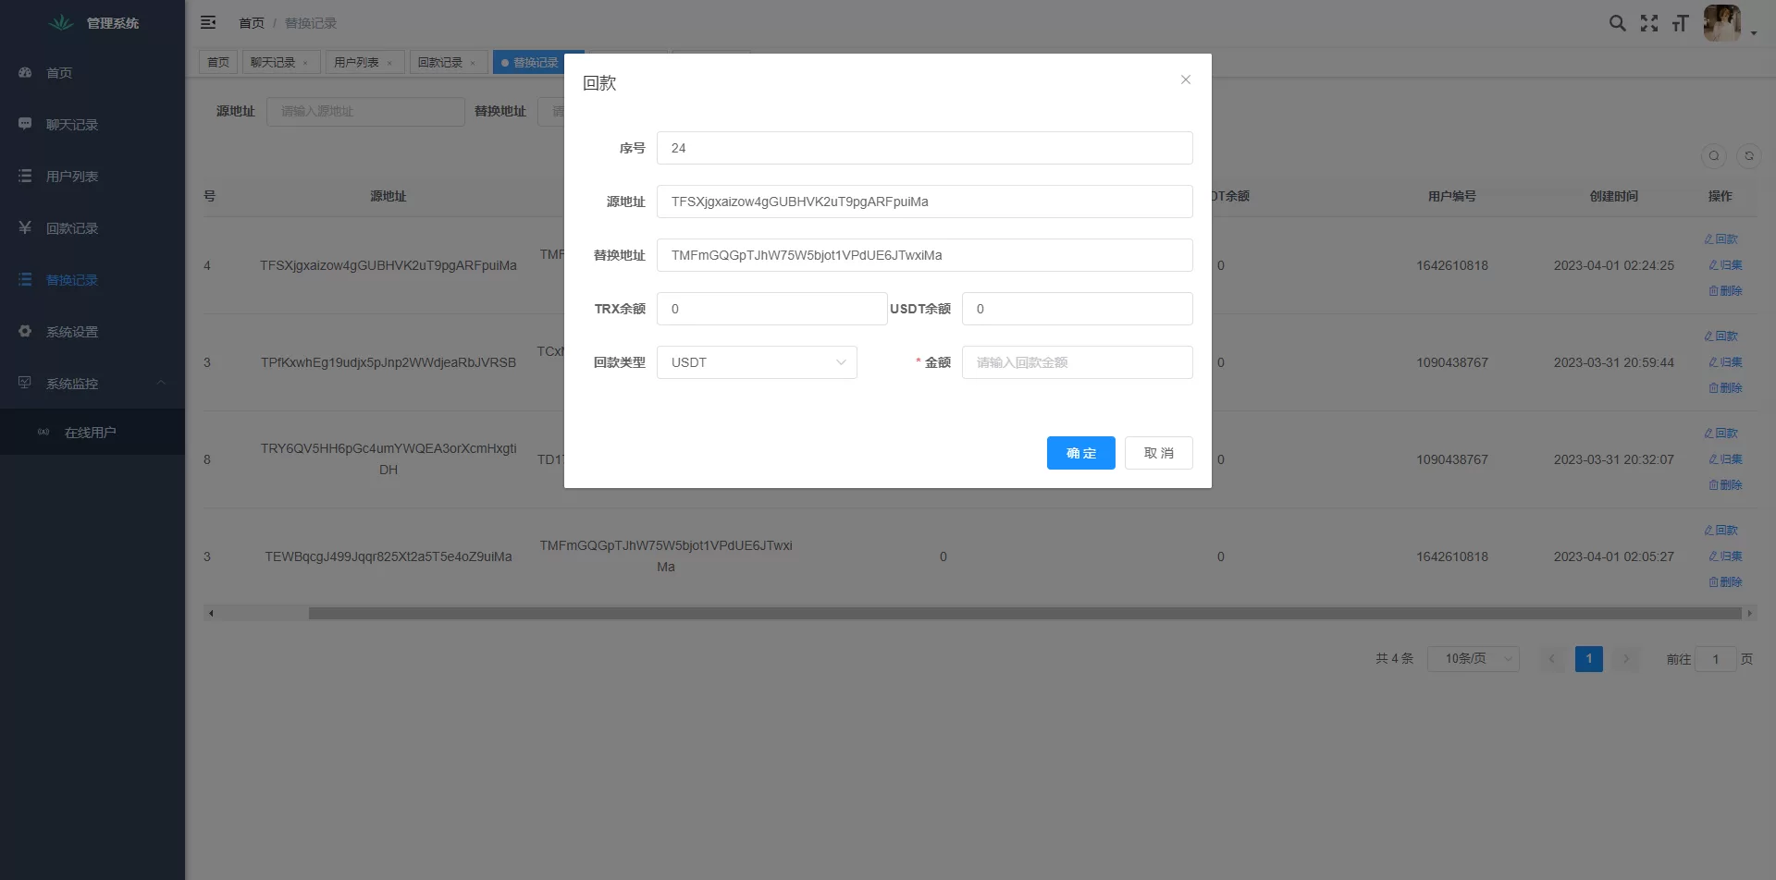Close the 用户列表 tab with its x

(x=389, y=63)
